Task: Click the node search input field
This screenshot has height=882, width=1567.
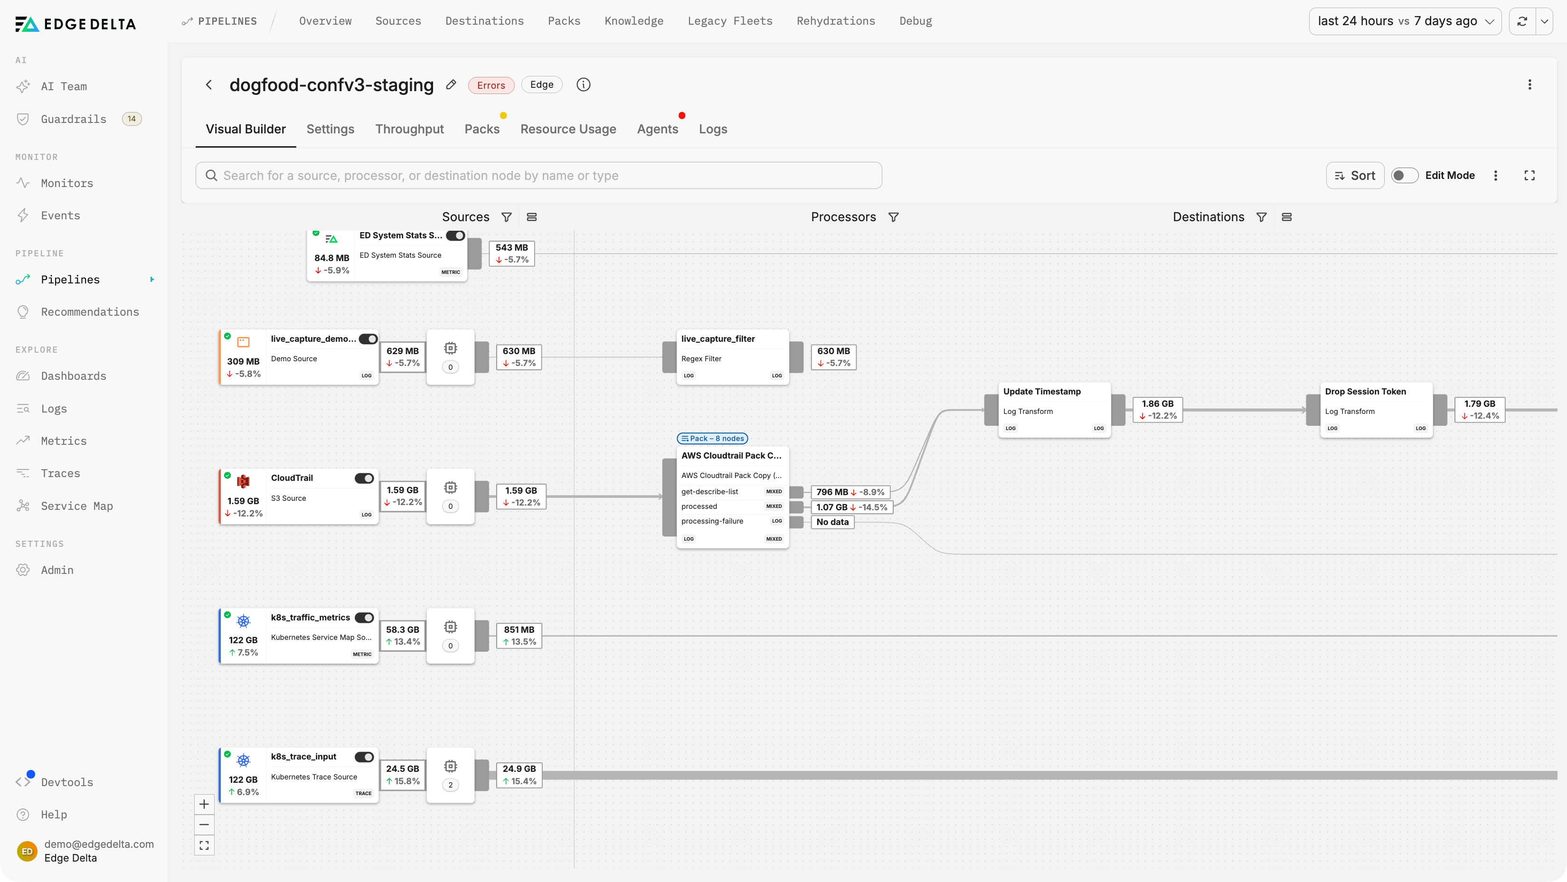Action: click(x=538, y=175)
